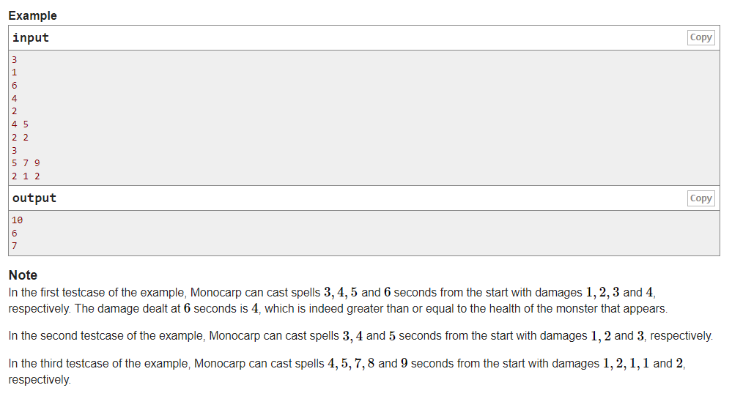The image size is (732, 407).
Task: Click the "input" section header label
Action: click(x=31, y=37)
